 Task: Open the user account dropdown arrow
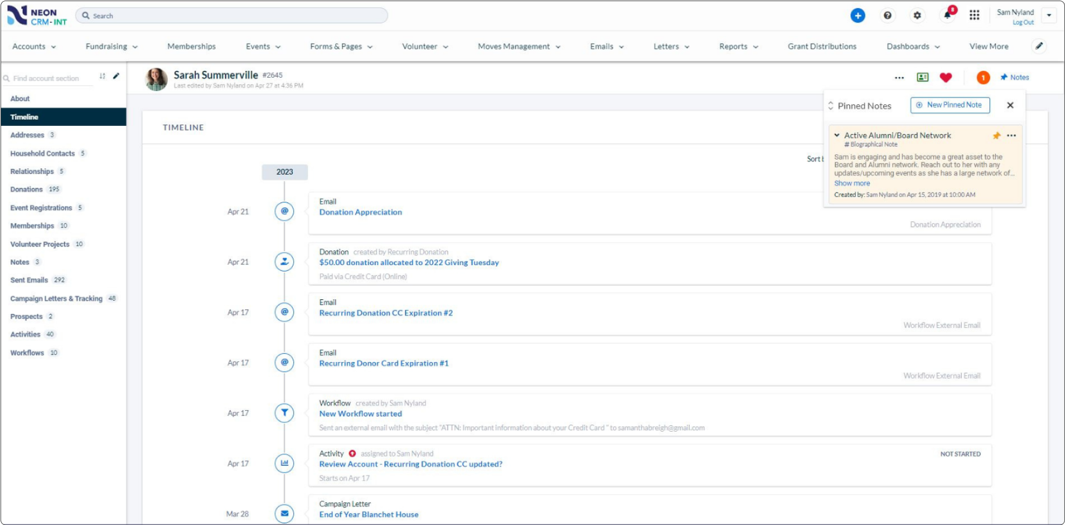[1049, 16]
